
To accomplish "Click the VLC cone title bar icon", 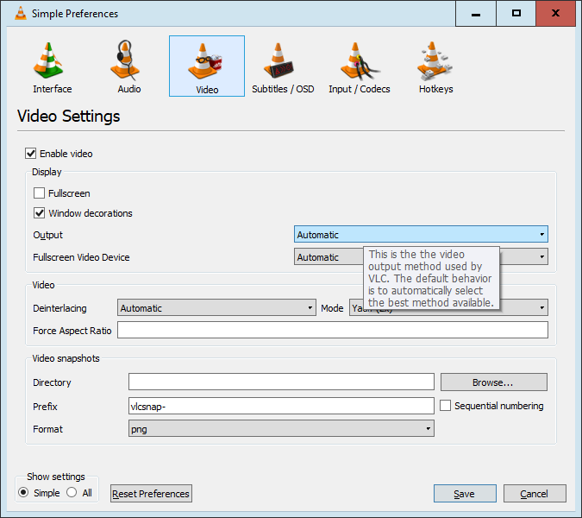I will click(x=21, y=13).
